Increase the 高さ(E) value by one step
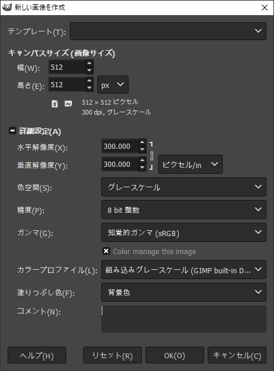Screen dimensions: 274x371 click(89, 81)
